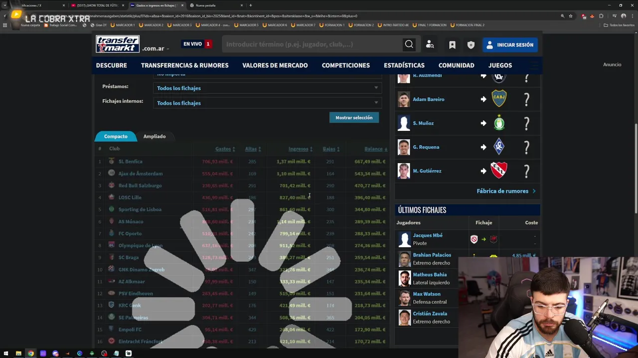Open File Explorer from taskbar

(x=18, y=354)
